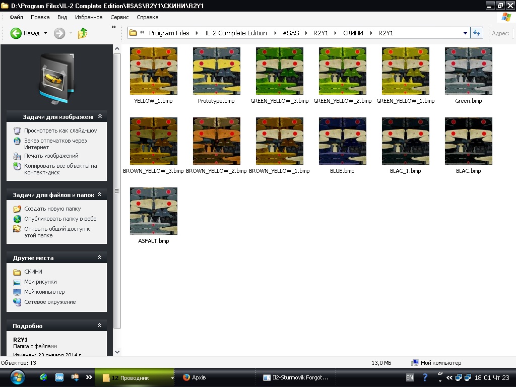The height and width of the screenshot is (387, 516).
Task: Click Копировать все объекты на компакт-диск
Action: click(60, 169)
